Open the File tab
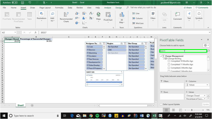Image resolution: width=212 pixels, height=119 pixels. tap(4, 8)
